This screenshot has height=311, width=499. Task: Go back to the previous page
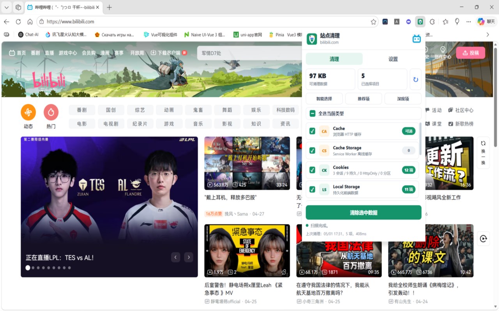7,22
